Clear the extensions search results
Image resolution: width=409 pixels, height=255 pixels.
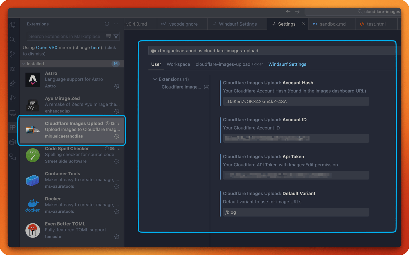108,36
